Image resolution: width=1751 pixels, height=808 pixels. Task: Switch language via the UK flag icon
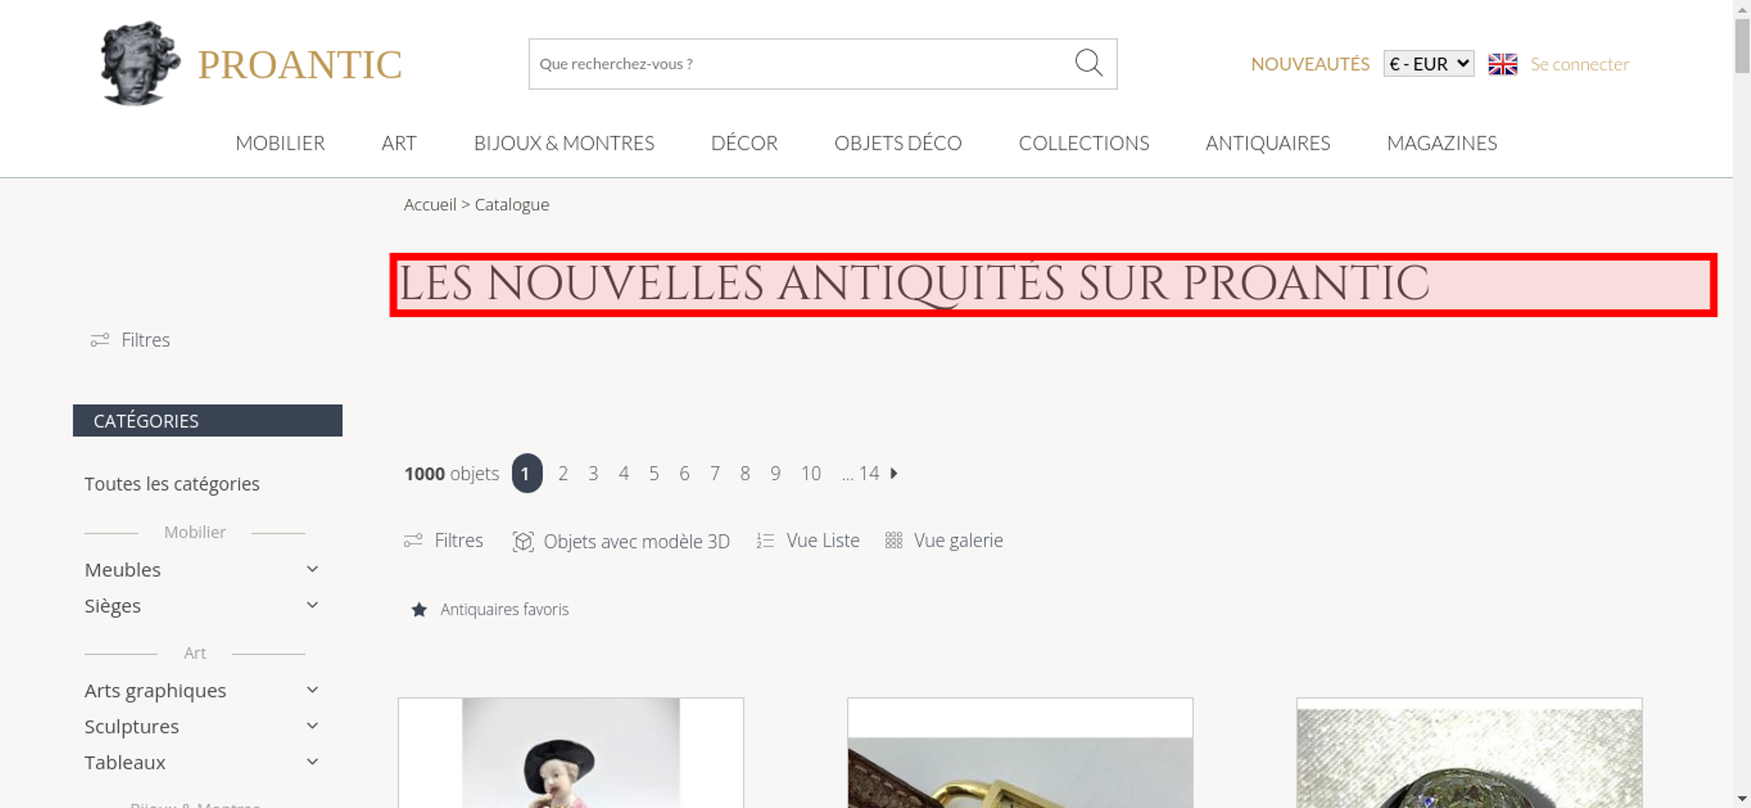1502,64
